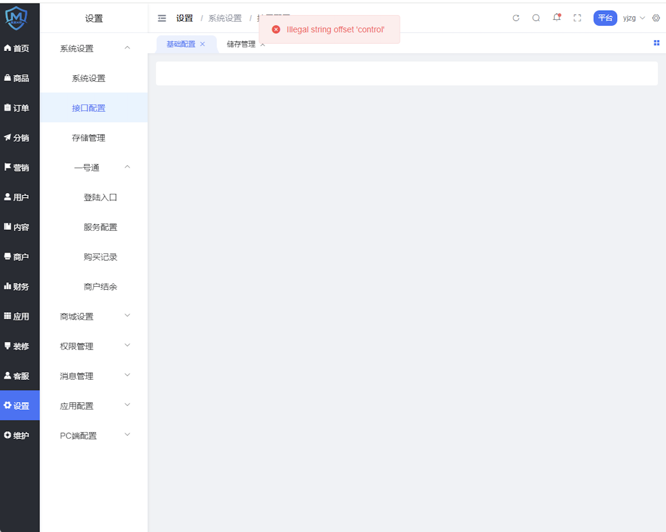Toggle the sidebar collapse hamburger icon

tap(162, 18)
